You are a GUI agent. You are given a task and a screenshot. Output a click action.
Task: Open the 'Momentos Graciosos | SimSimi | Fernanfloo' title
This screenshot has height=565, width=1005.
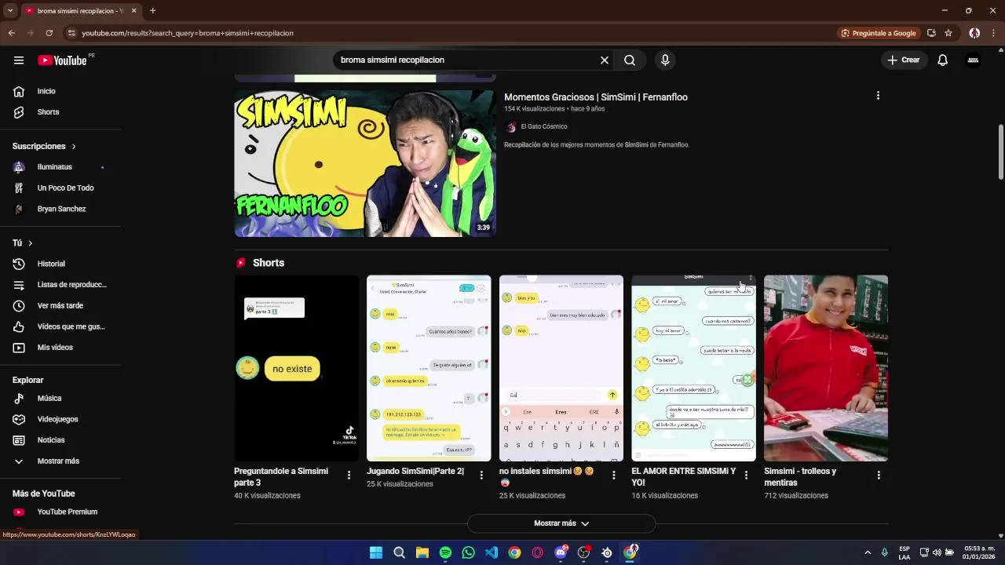pos(596,97)
